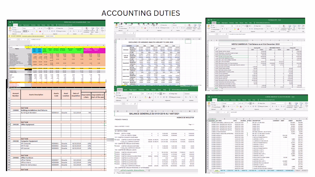This screenshot has height=177, width=315.
Task: Click Tell me lightbulb in the PAYROLL window
Action: click(57, 25)
